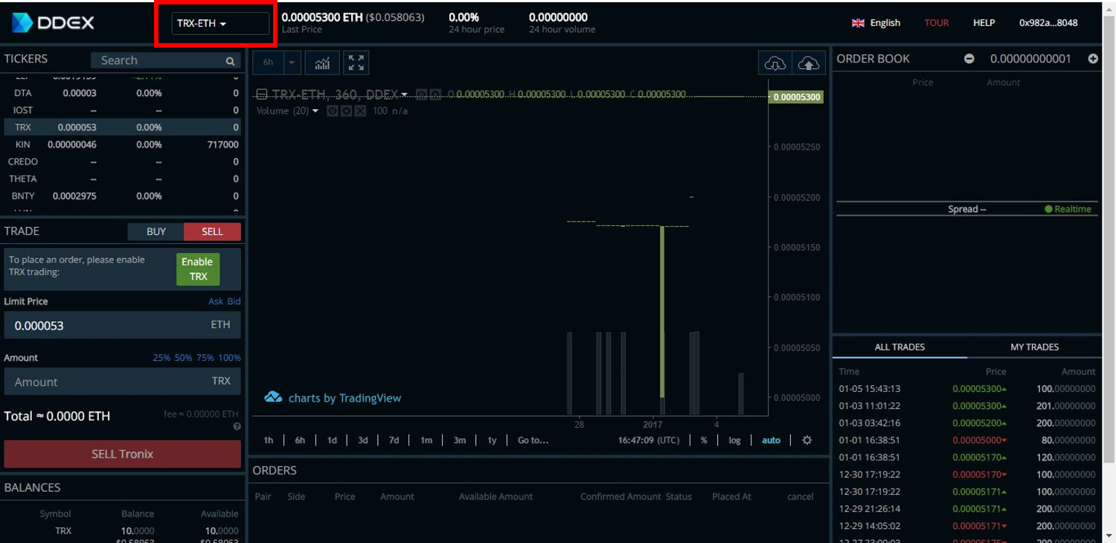
Task: Increase order book precision with plus icon
Action: (x=1093, y=59)
